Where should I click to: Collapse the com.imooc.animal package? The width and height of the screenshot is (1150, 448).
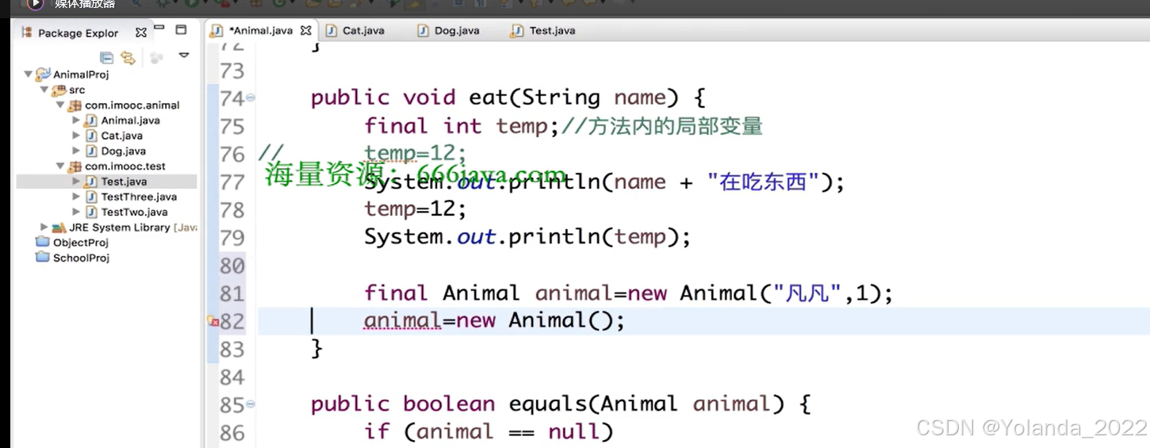60,105
